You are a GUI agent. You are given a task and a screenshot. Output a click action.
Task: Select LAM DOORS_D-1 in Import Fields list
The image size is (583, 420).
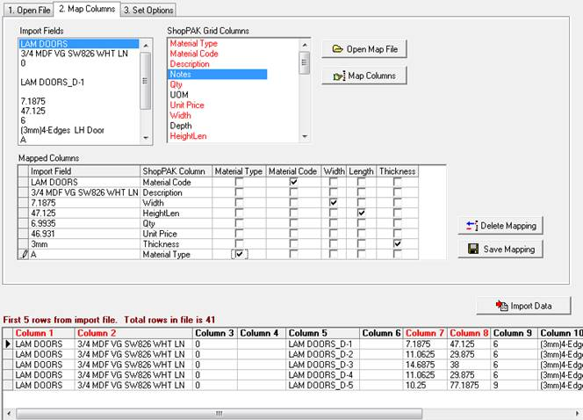(x=54, y=82)
